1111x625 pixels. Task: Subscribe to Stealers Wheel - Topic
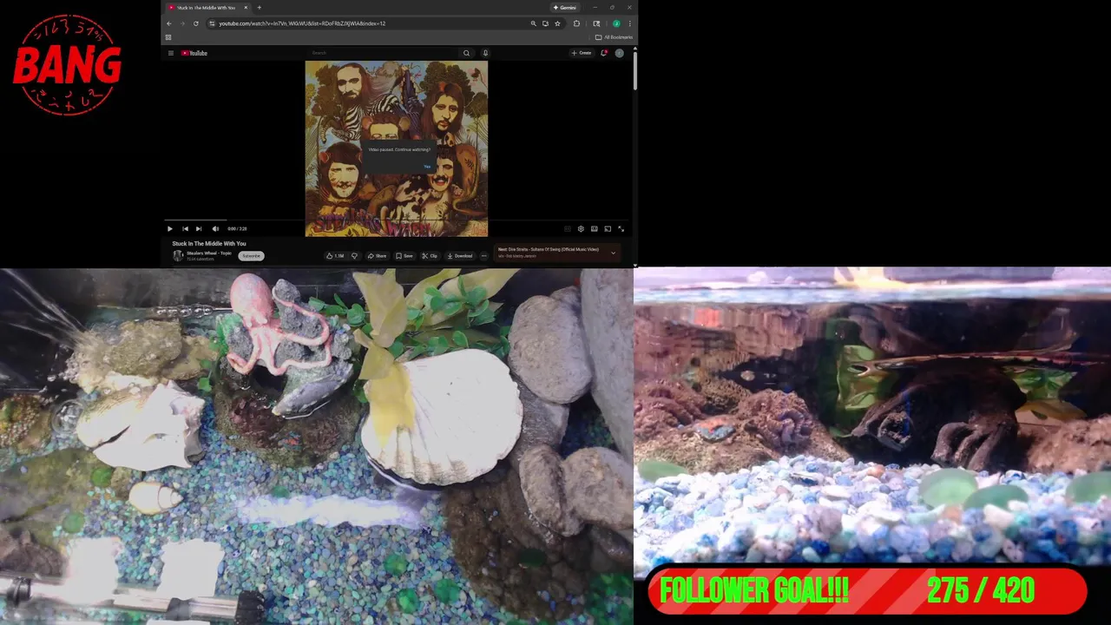point(251,256)
